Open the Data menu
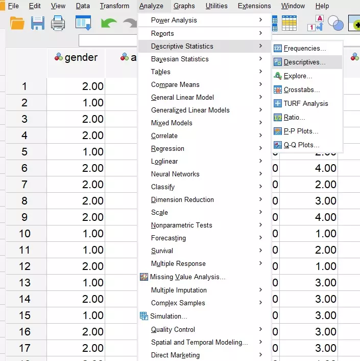360x361 pixels. [x=83, y=6]
